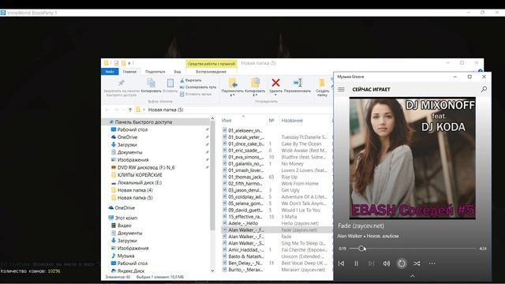
Task: Sort files by № column header
Action: (271, 121)
